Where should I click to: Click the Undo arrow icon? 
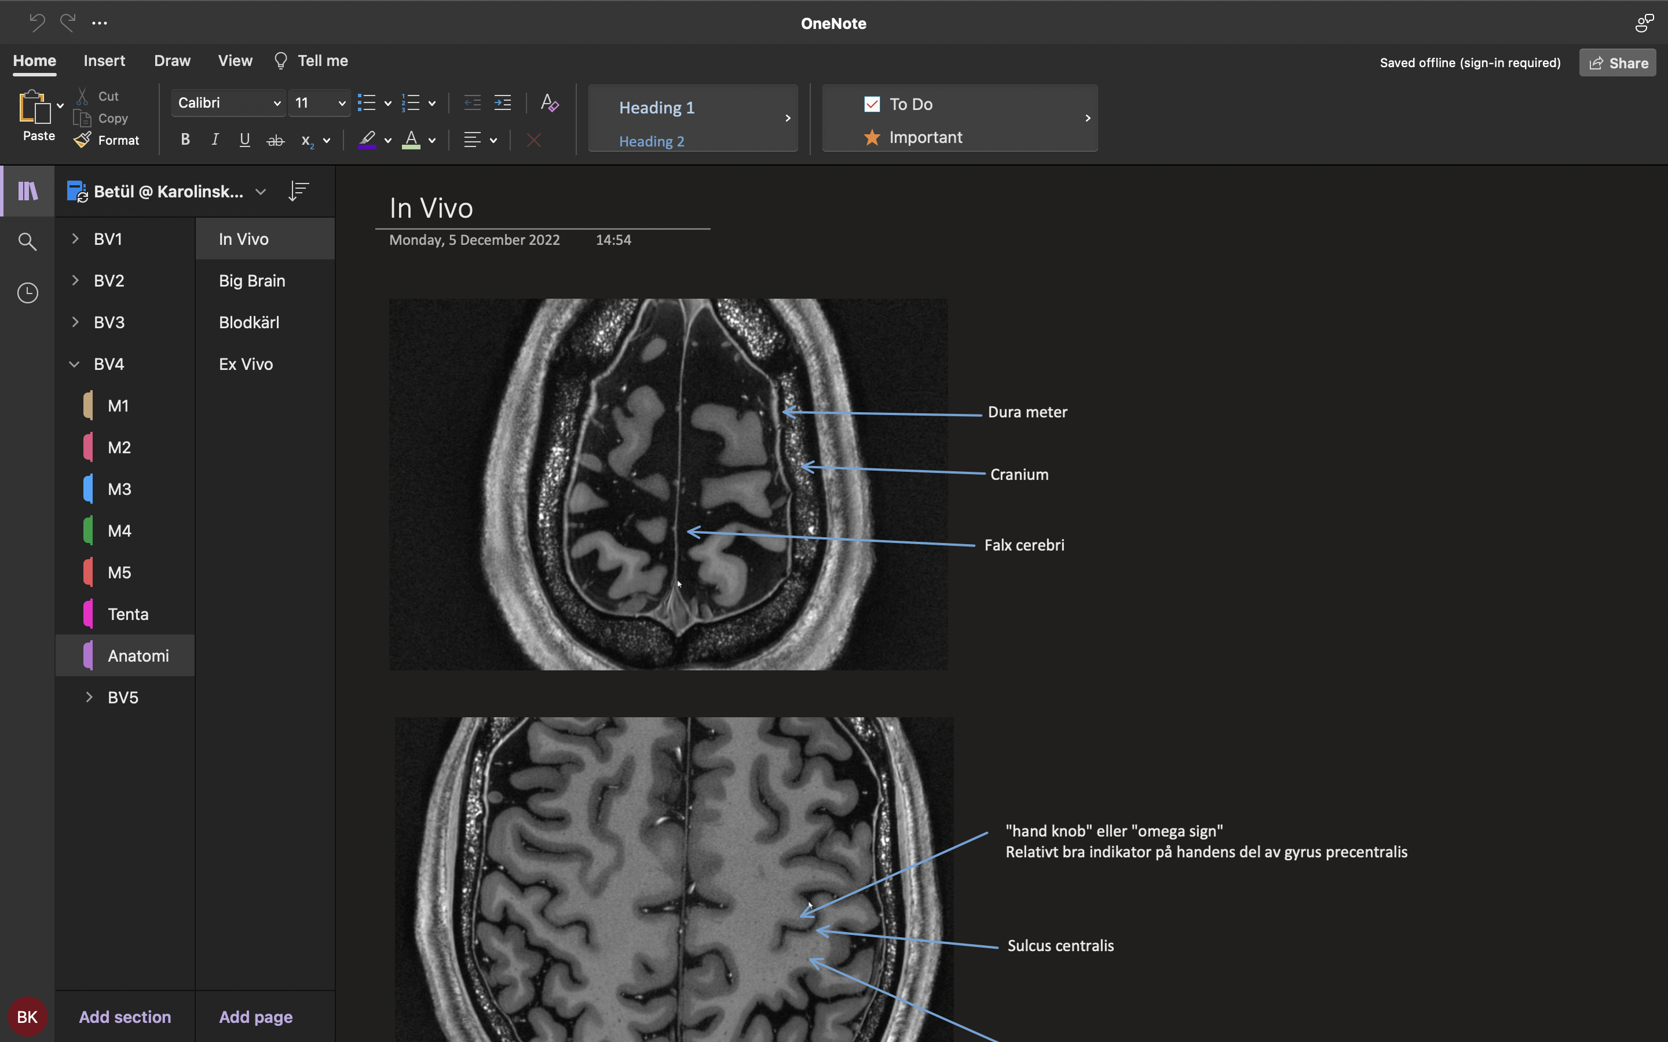tap(37, 23)
